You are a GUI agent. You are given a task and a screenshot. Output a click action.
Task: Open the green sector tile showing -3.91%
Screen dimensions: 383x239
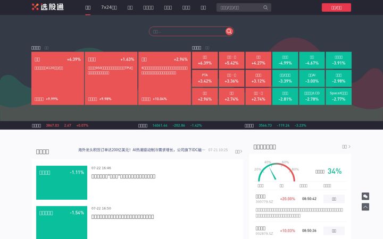coord(338,60)
